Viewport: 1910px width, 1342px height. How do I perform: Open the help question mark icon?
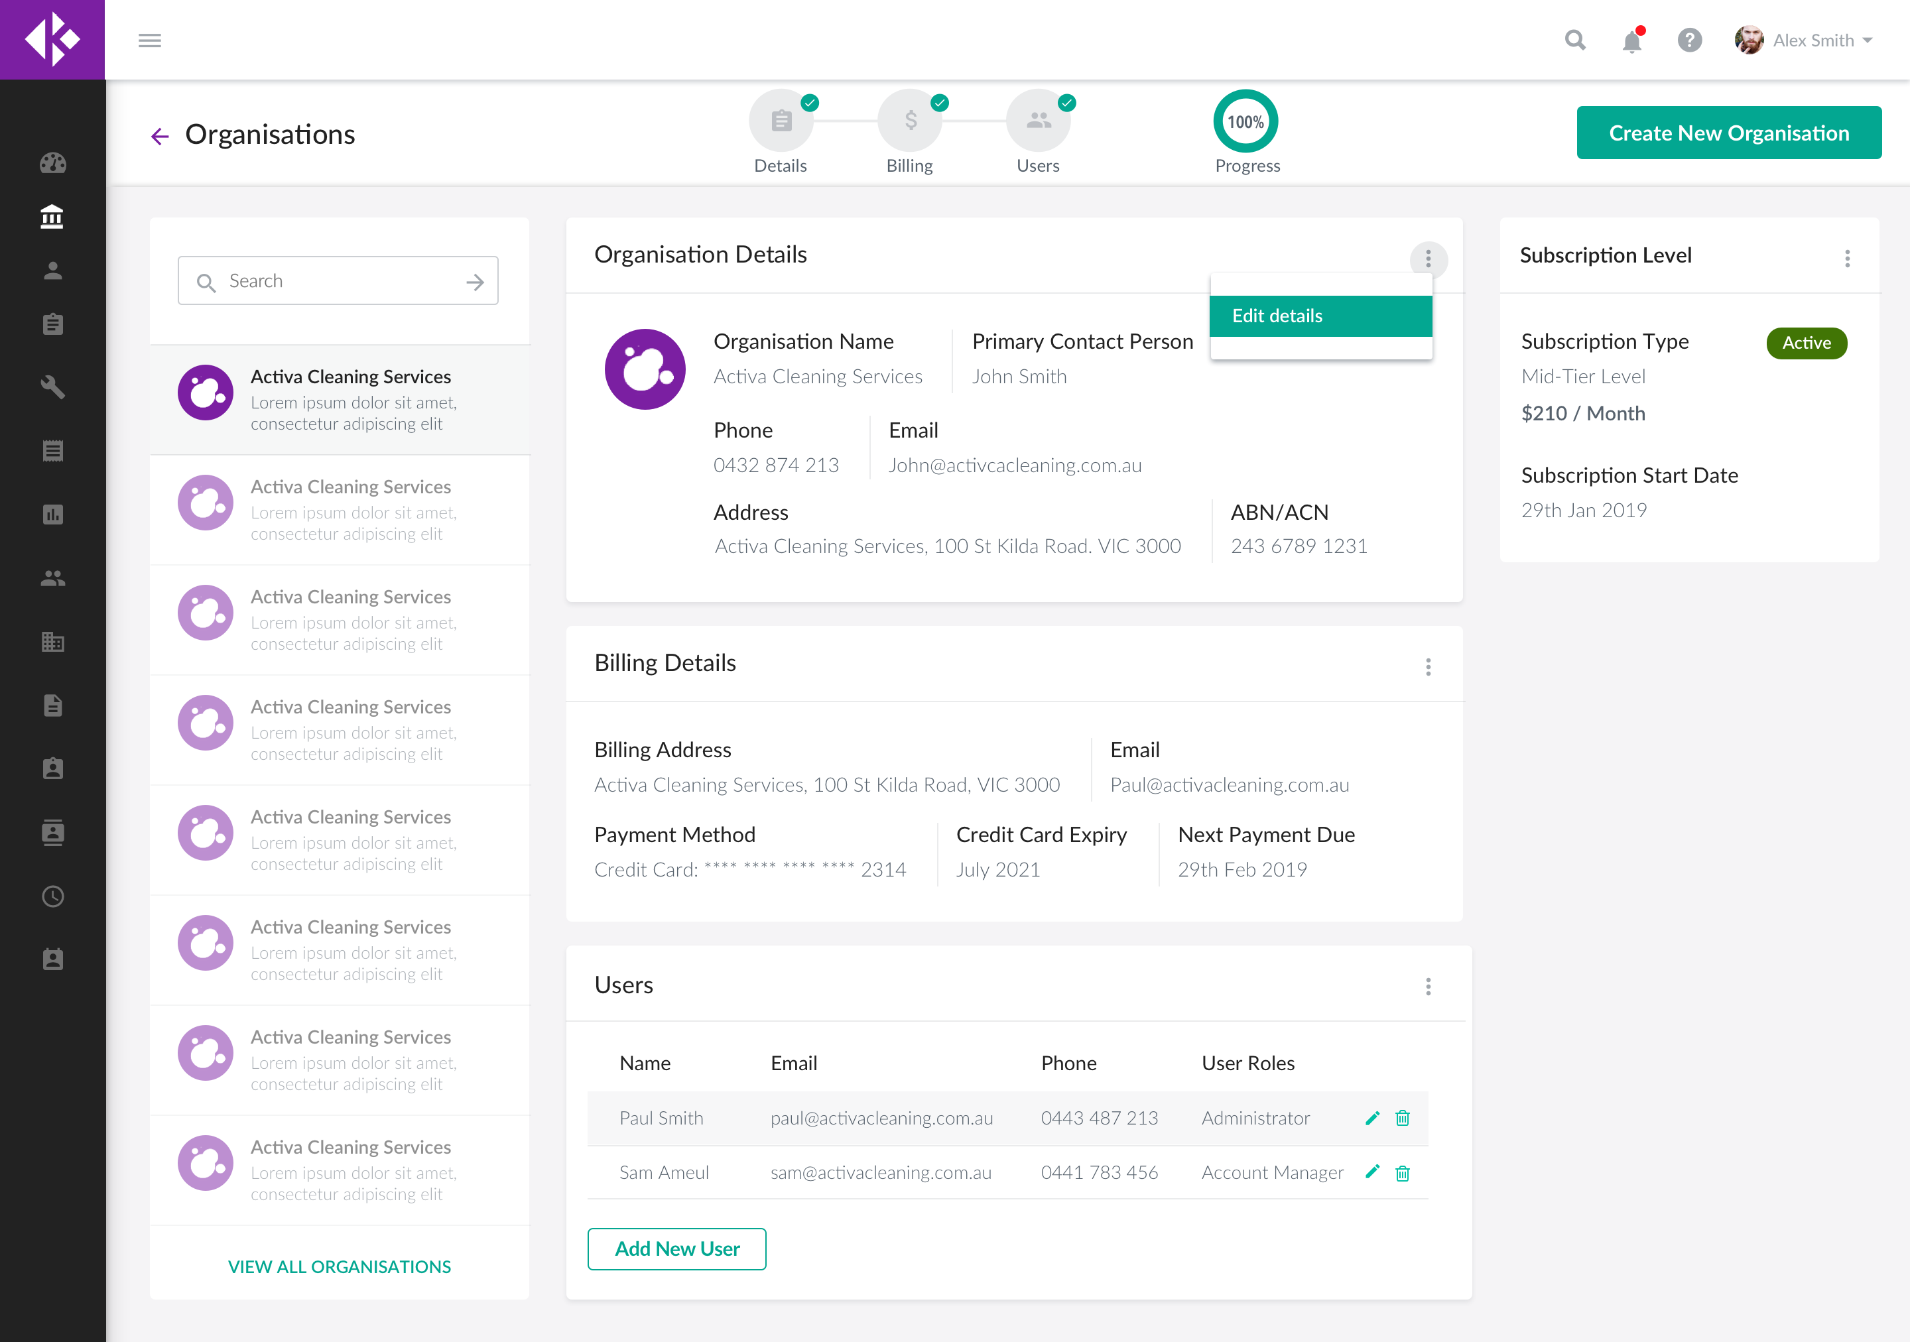1688,40
